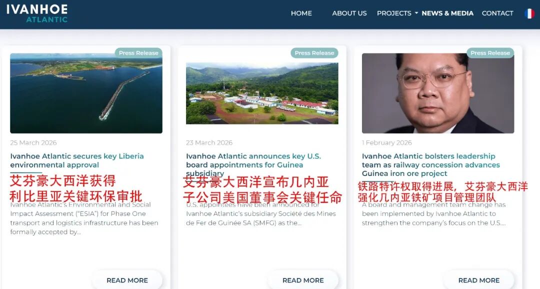Screen dimensions: 540x289
Task: Click the Press Release tag on the Guinea subsidiary card
Action: coord(314,53)
